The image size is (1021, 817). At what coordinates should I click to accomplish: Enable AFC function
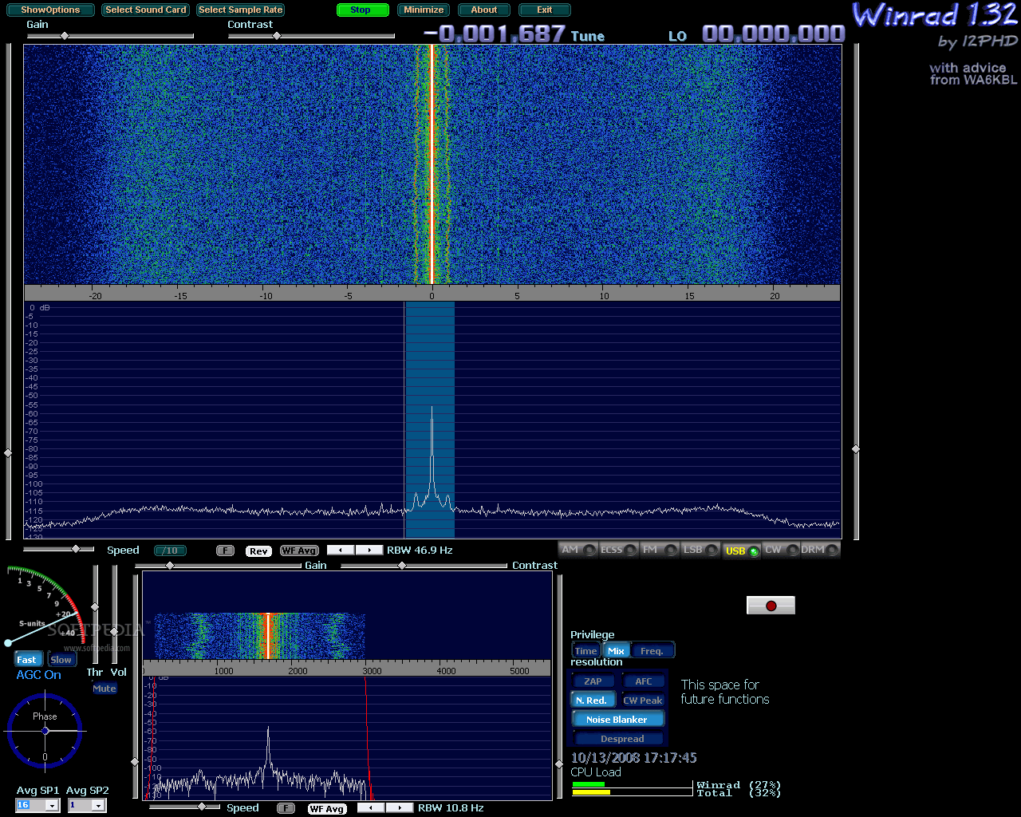coord(643,681)
